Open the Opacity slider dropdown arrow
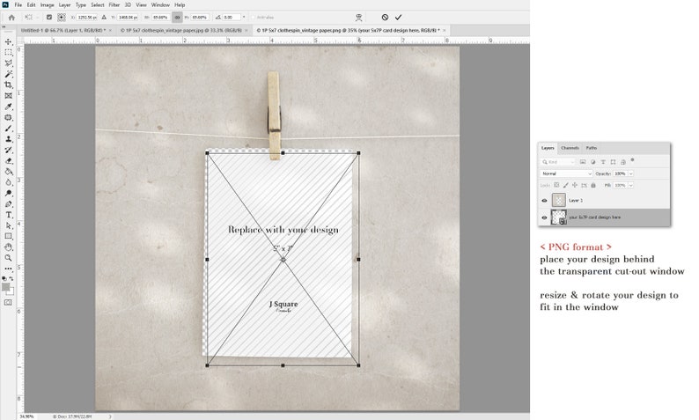Screen dimensions: 699x420 [631, 173]
